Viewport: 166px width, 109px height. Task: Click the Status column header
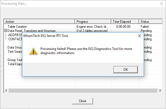pyautogui.click(x=151, y=22)
